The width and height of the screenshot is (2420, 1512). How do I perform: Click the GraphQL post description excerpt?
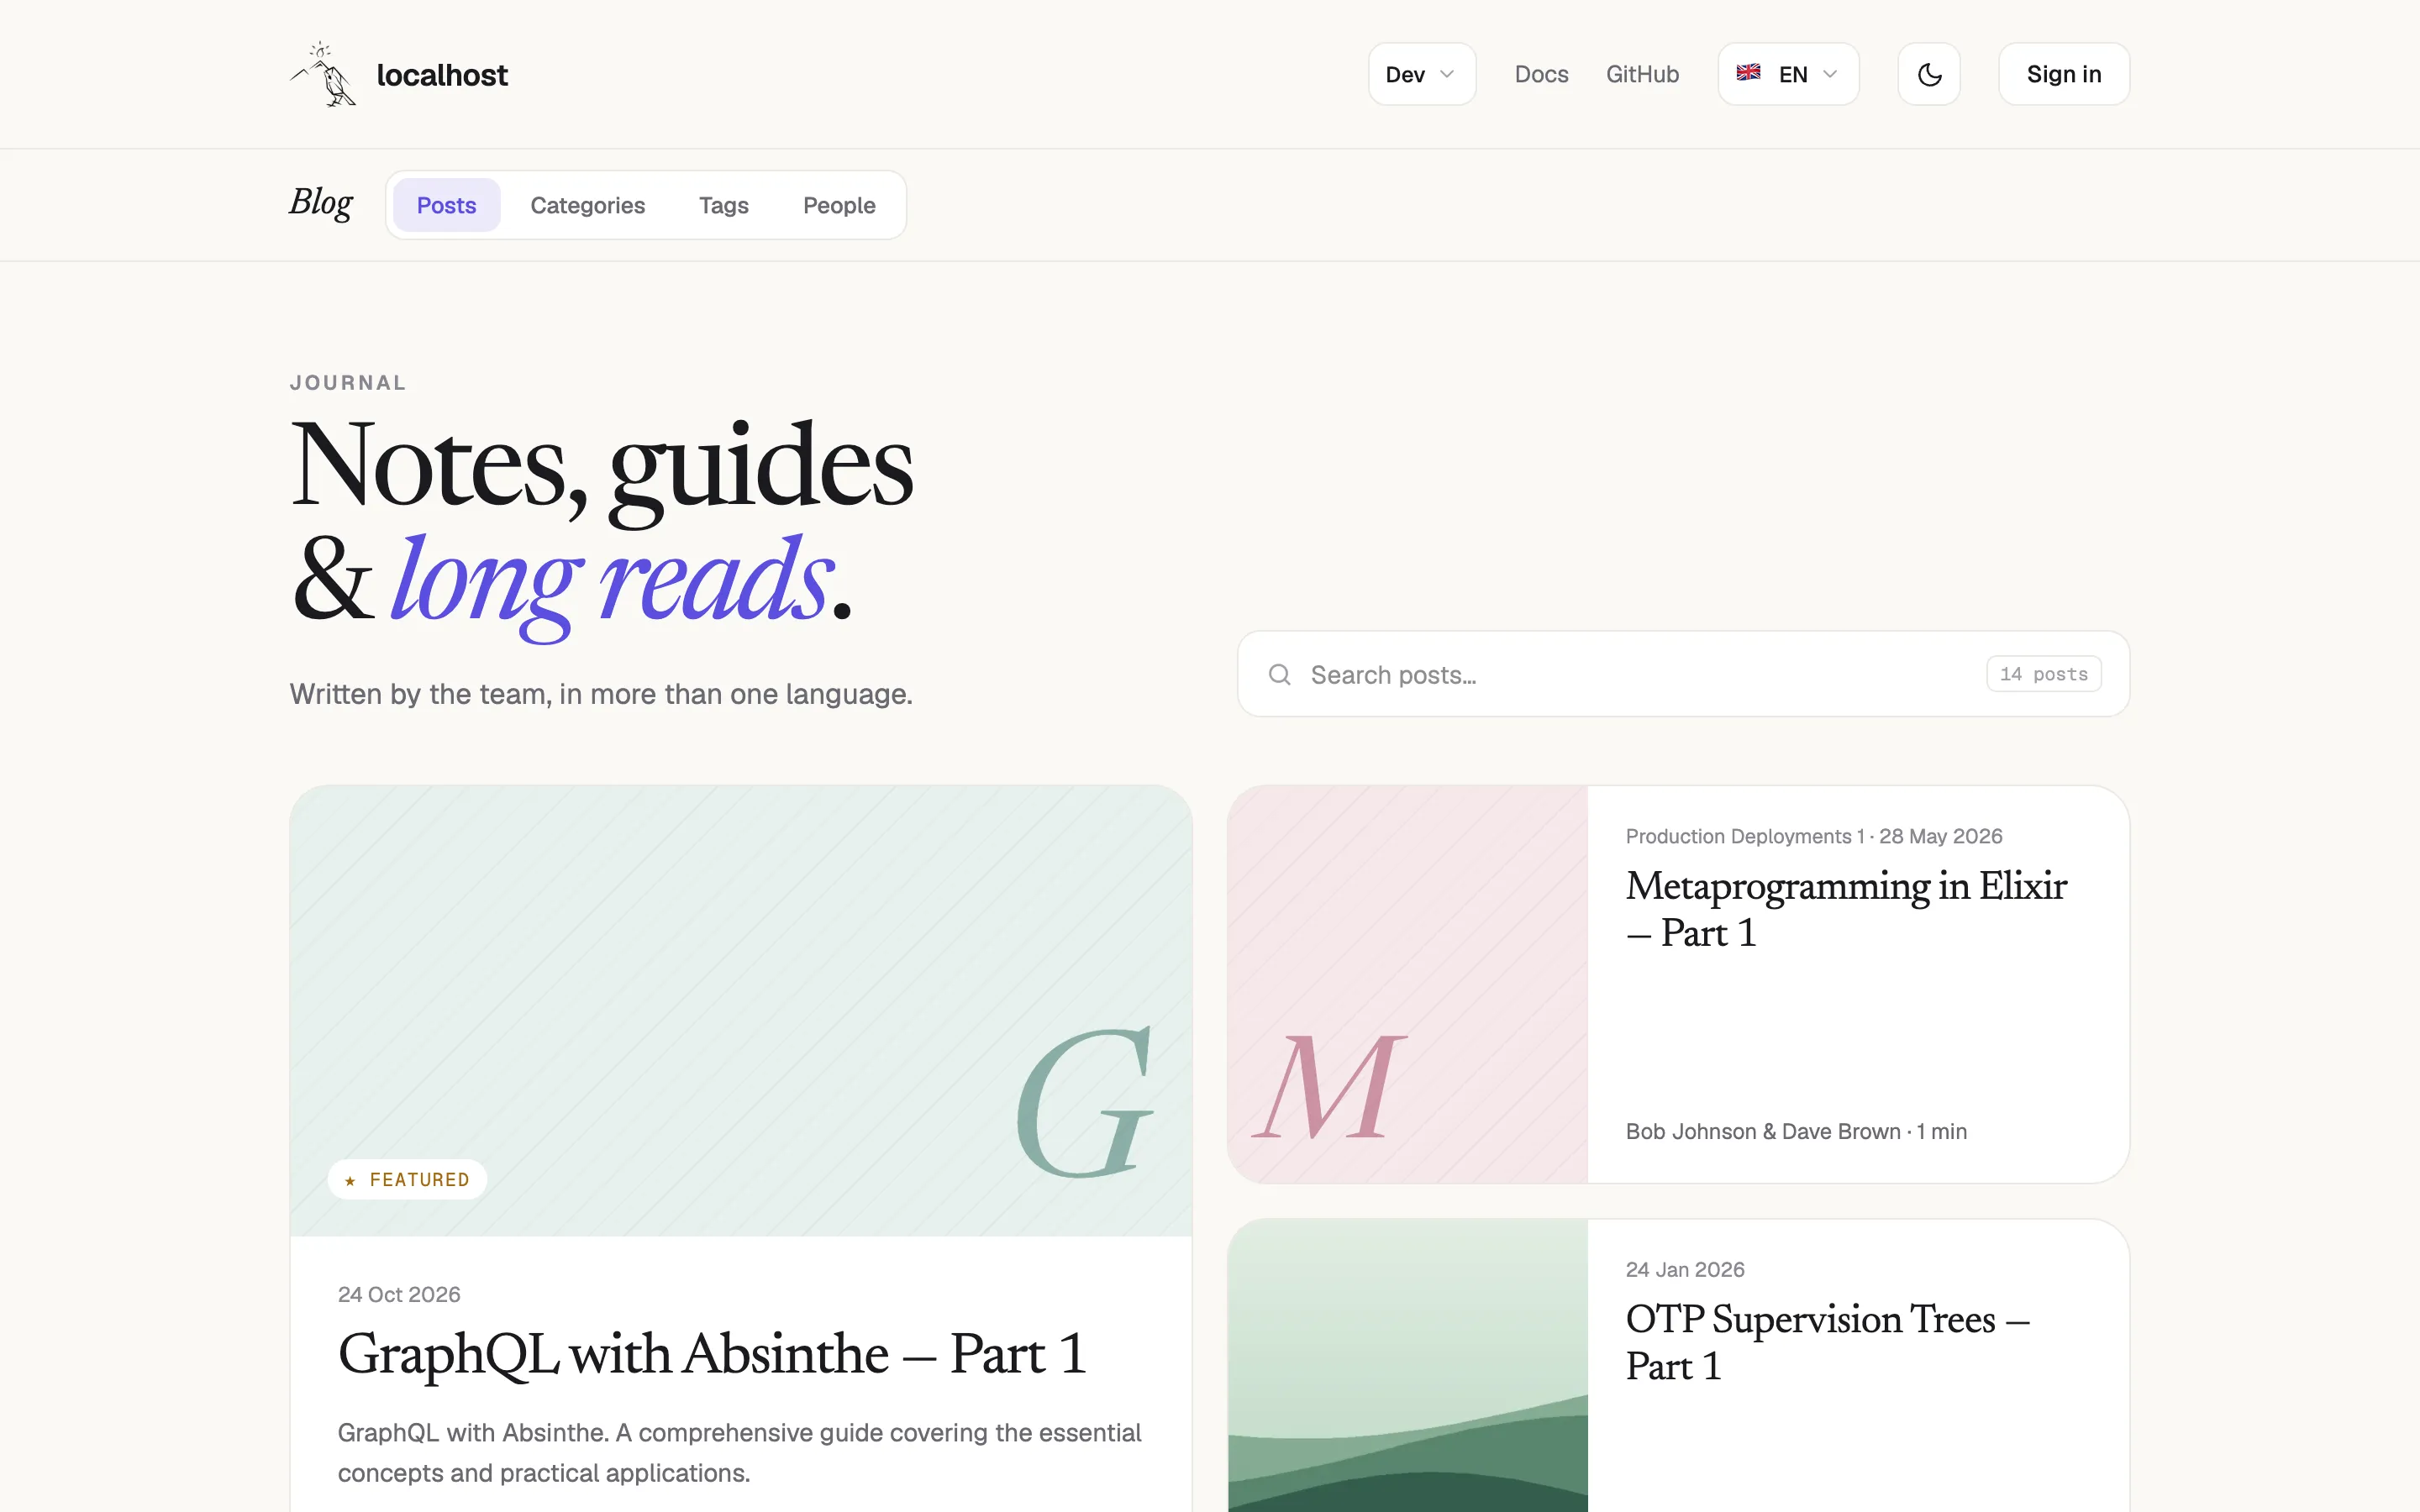[739, 1452]
